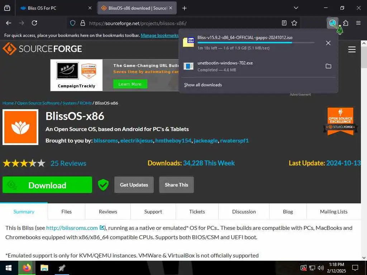Click the volume icon in system tray
The width and height of the screenshot is (367, 275).
point(320,268)
